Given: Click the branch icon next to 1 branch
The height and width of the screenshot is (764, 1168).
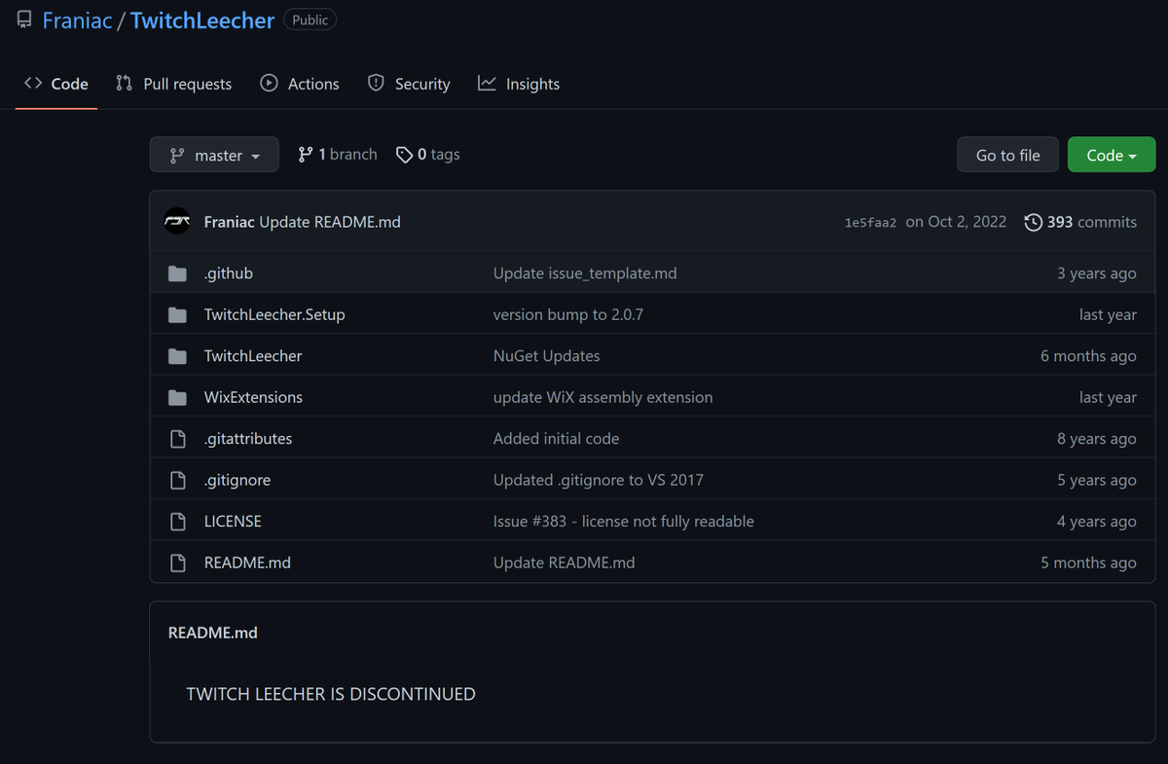Looking at the screenshot, I should coord(306,155).
